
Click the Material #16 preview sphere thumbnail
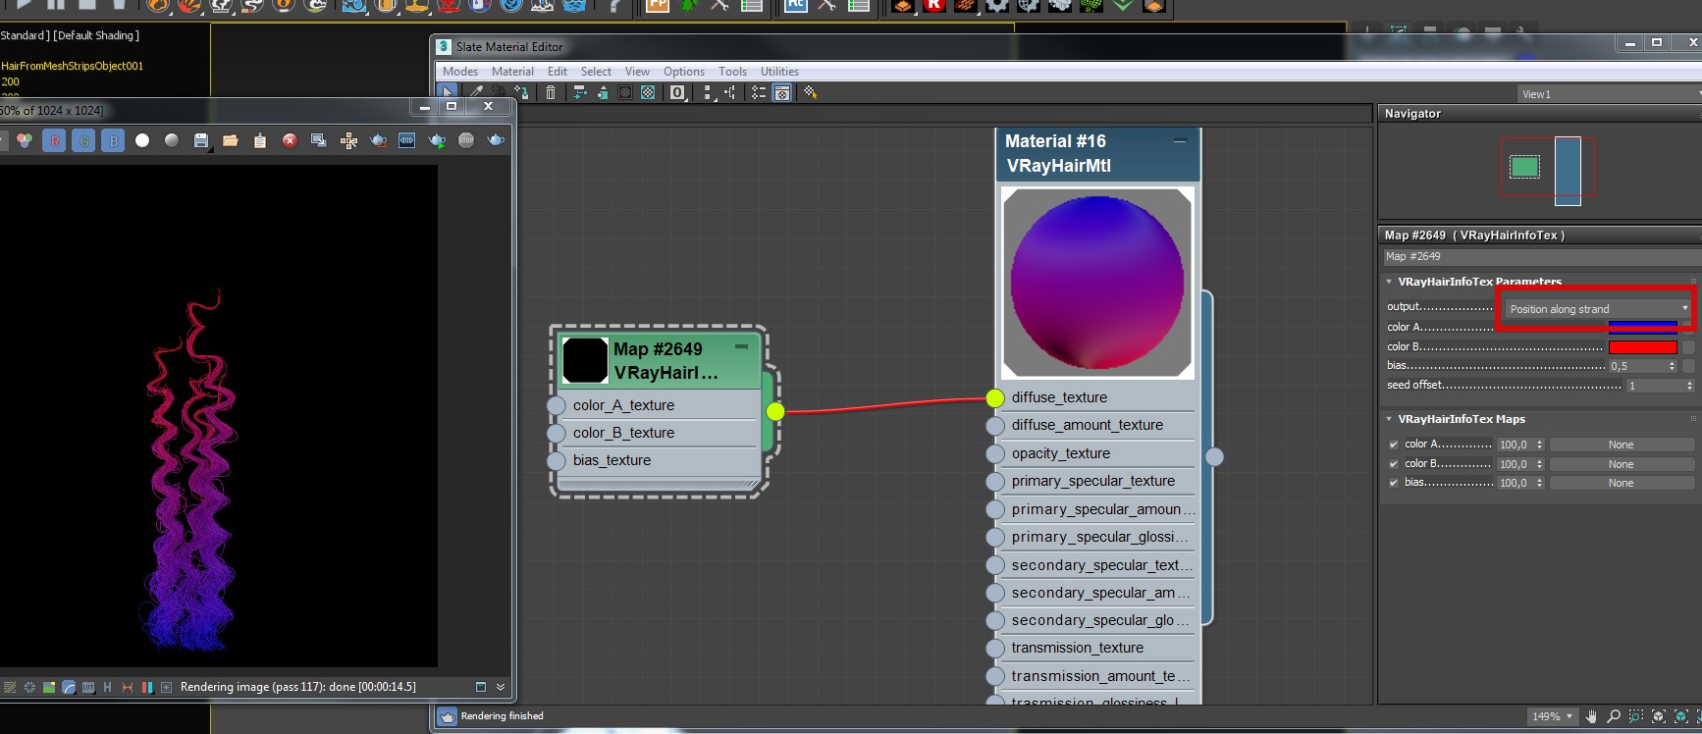tap(1097, 283)
